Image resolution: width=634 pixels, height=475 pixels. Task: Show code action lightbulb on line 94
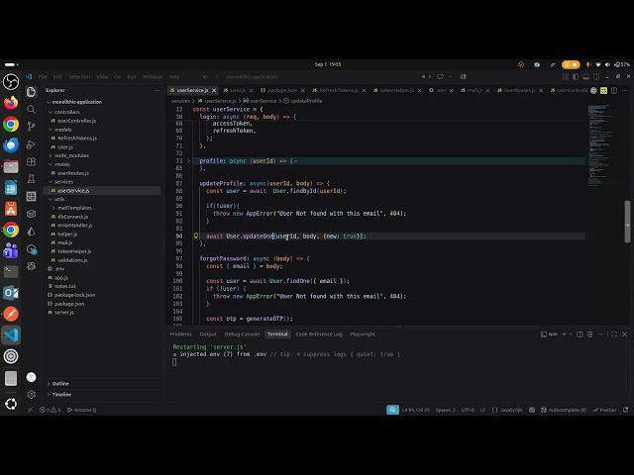(196, 236)
